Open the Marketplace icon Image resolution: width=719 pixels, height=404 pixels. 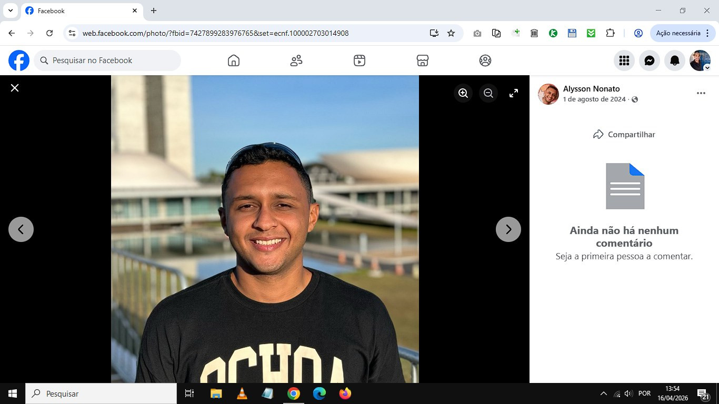click(x=422, y=60)
